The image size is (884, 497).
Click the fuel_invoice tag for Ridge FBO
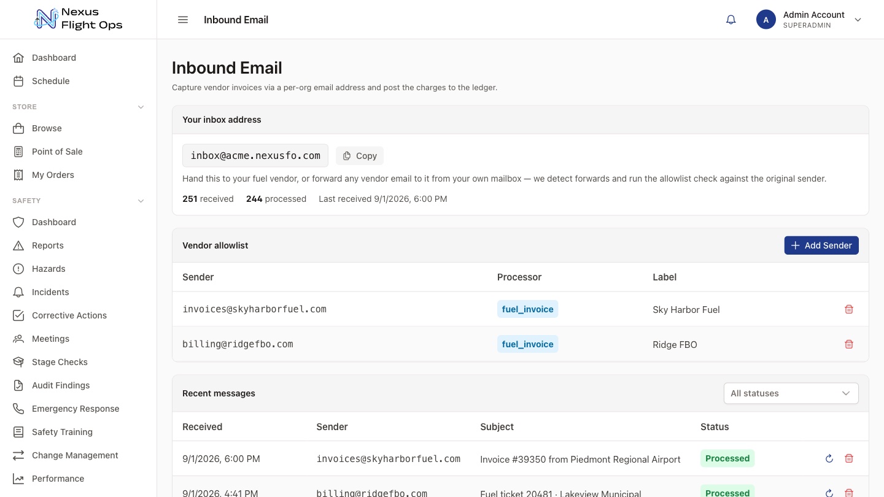(527, 344)
